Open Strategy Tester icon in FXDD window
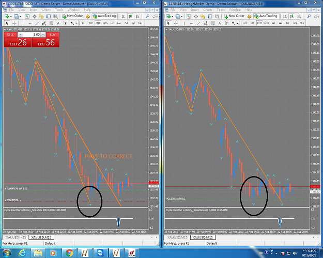The width and height of the screenshot is (323, 258). [56, 16]
